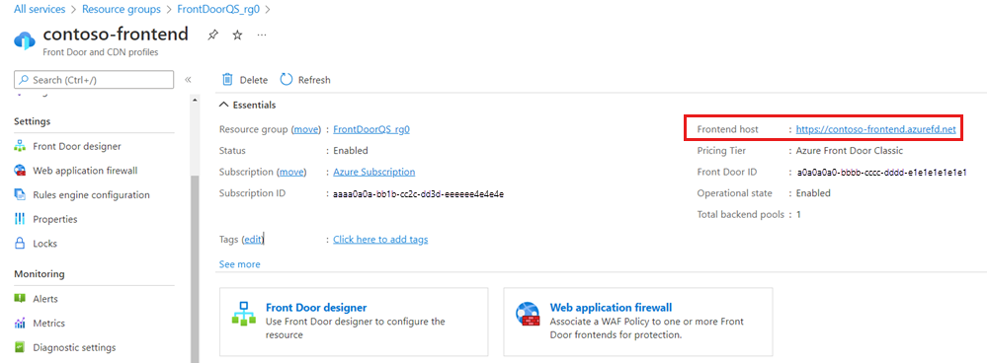Open the ellipsis more options menu
This screenshot has width=988, height=363.
pyautogui.click(x=262, y=36)
